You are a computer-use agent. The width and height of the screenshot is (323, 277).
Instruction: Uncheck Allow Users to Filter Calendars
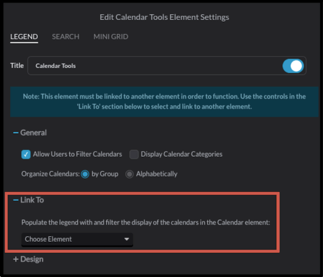tap(26, 154)
